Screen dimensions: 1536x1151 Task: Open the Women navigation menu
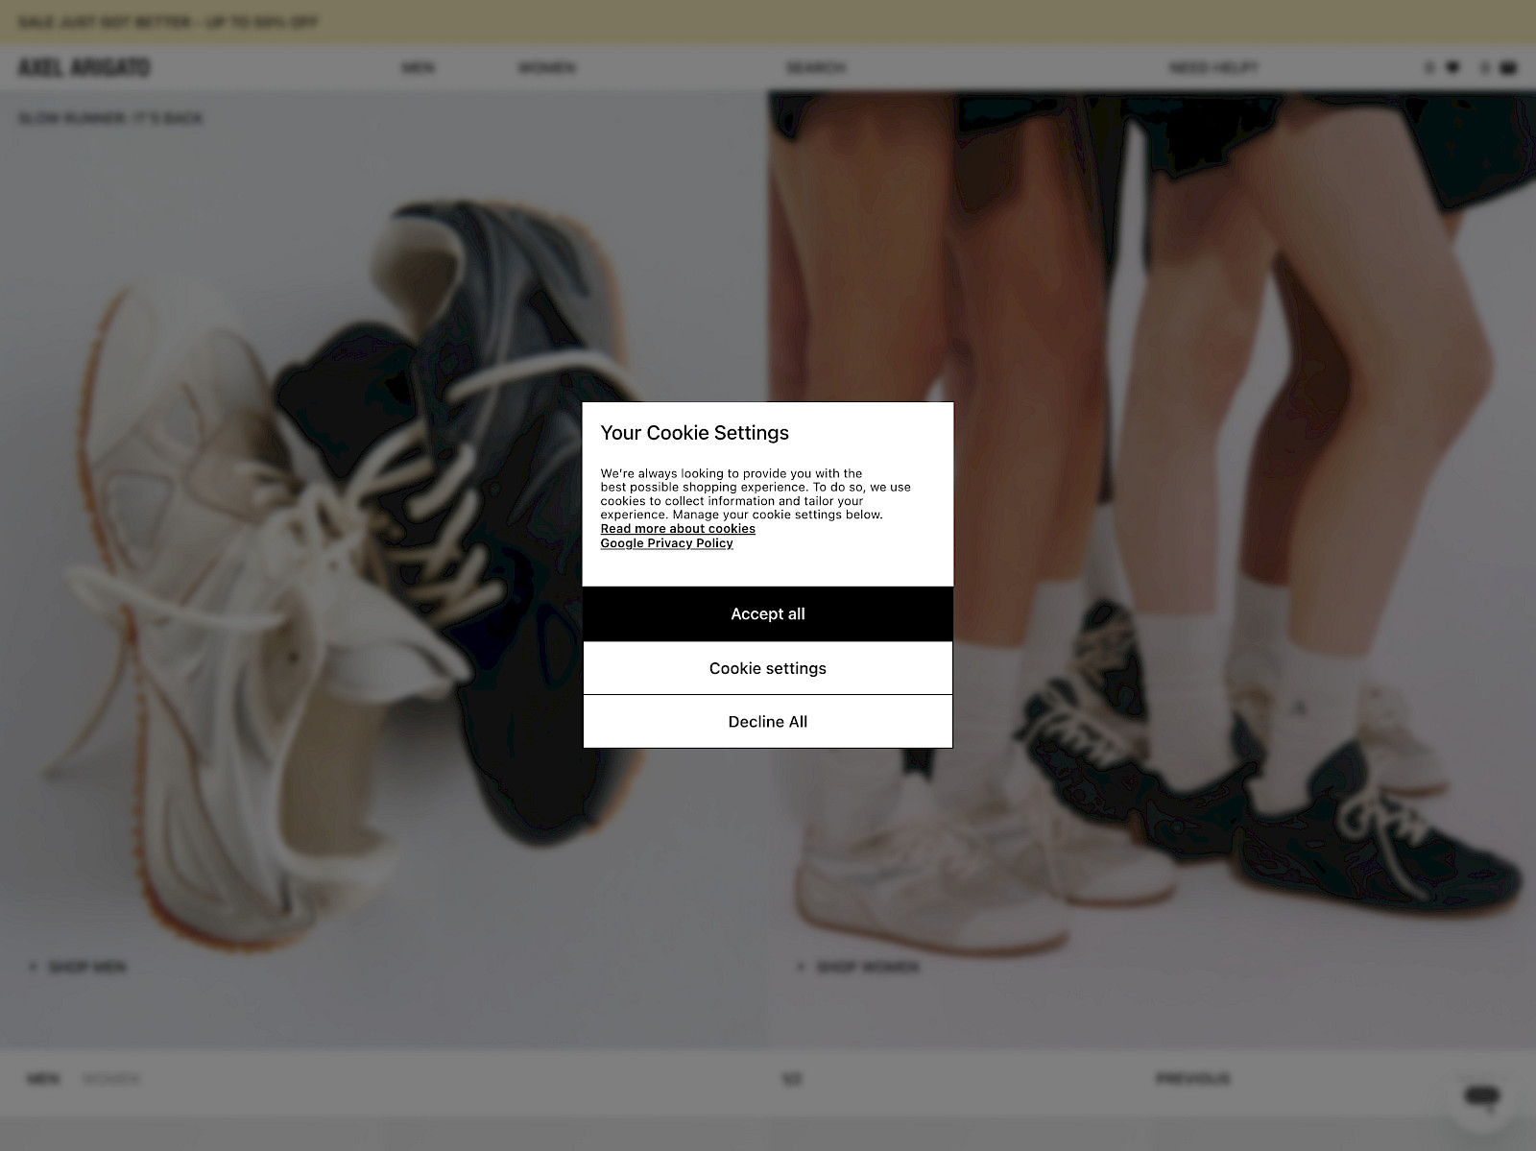pos(546,67)
